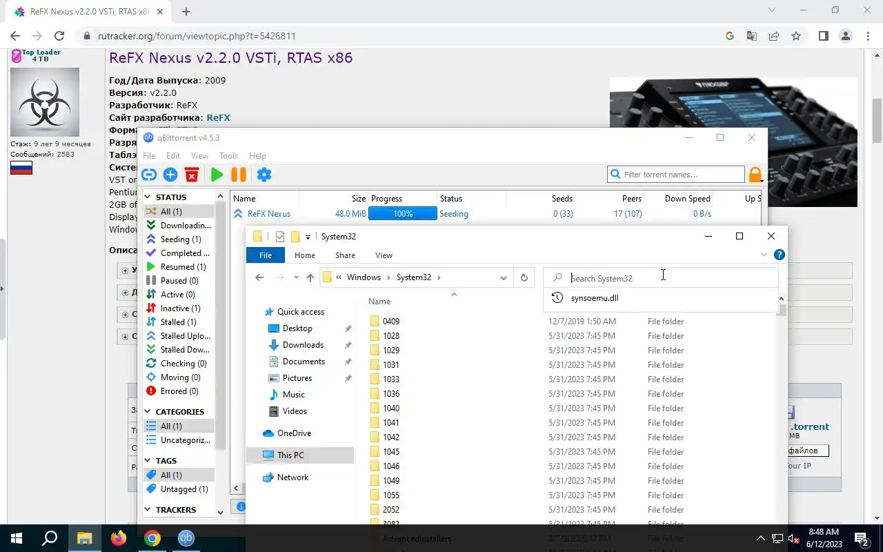The width and height of the screenshot is (883, 552).
Task: Expand the Explorer ribbon chevron
Action: 764,255
